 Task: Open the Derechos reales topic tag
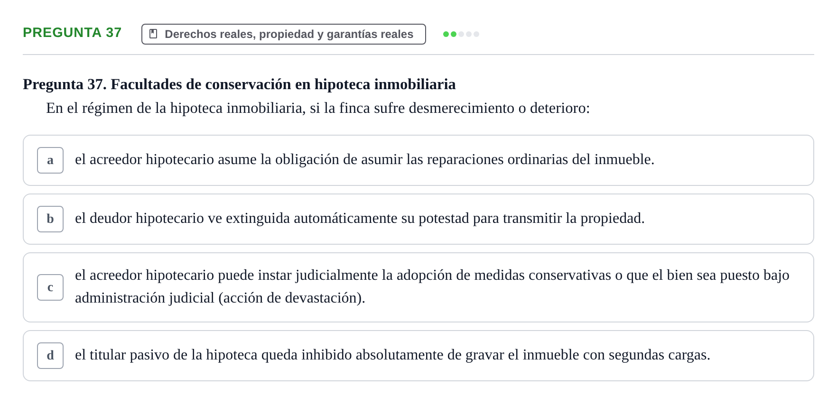283,34
